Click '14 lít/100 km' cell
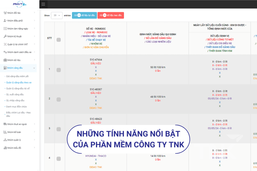Image resolution: width=257 pixels, height=171 pixels. [x=158, y=156]
